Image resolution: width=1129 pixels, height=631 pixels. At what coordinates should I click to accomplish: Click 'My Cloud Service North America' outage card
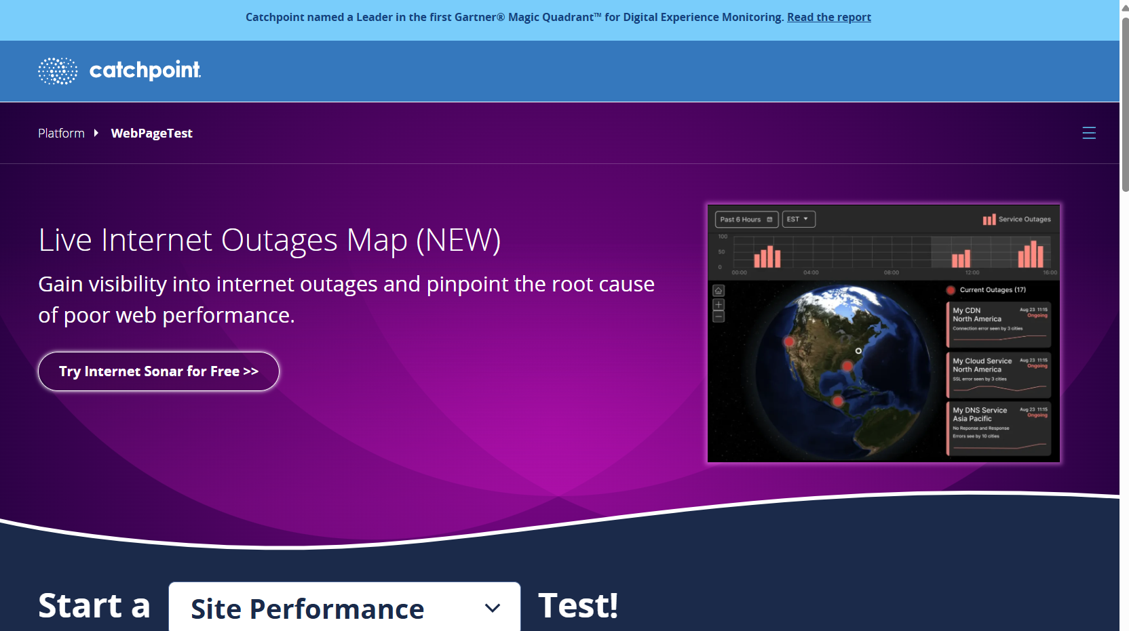coord(999,374)
